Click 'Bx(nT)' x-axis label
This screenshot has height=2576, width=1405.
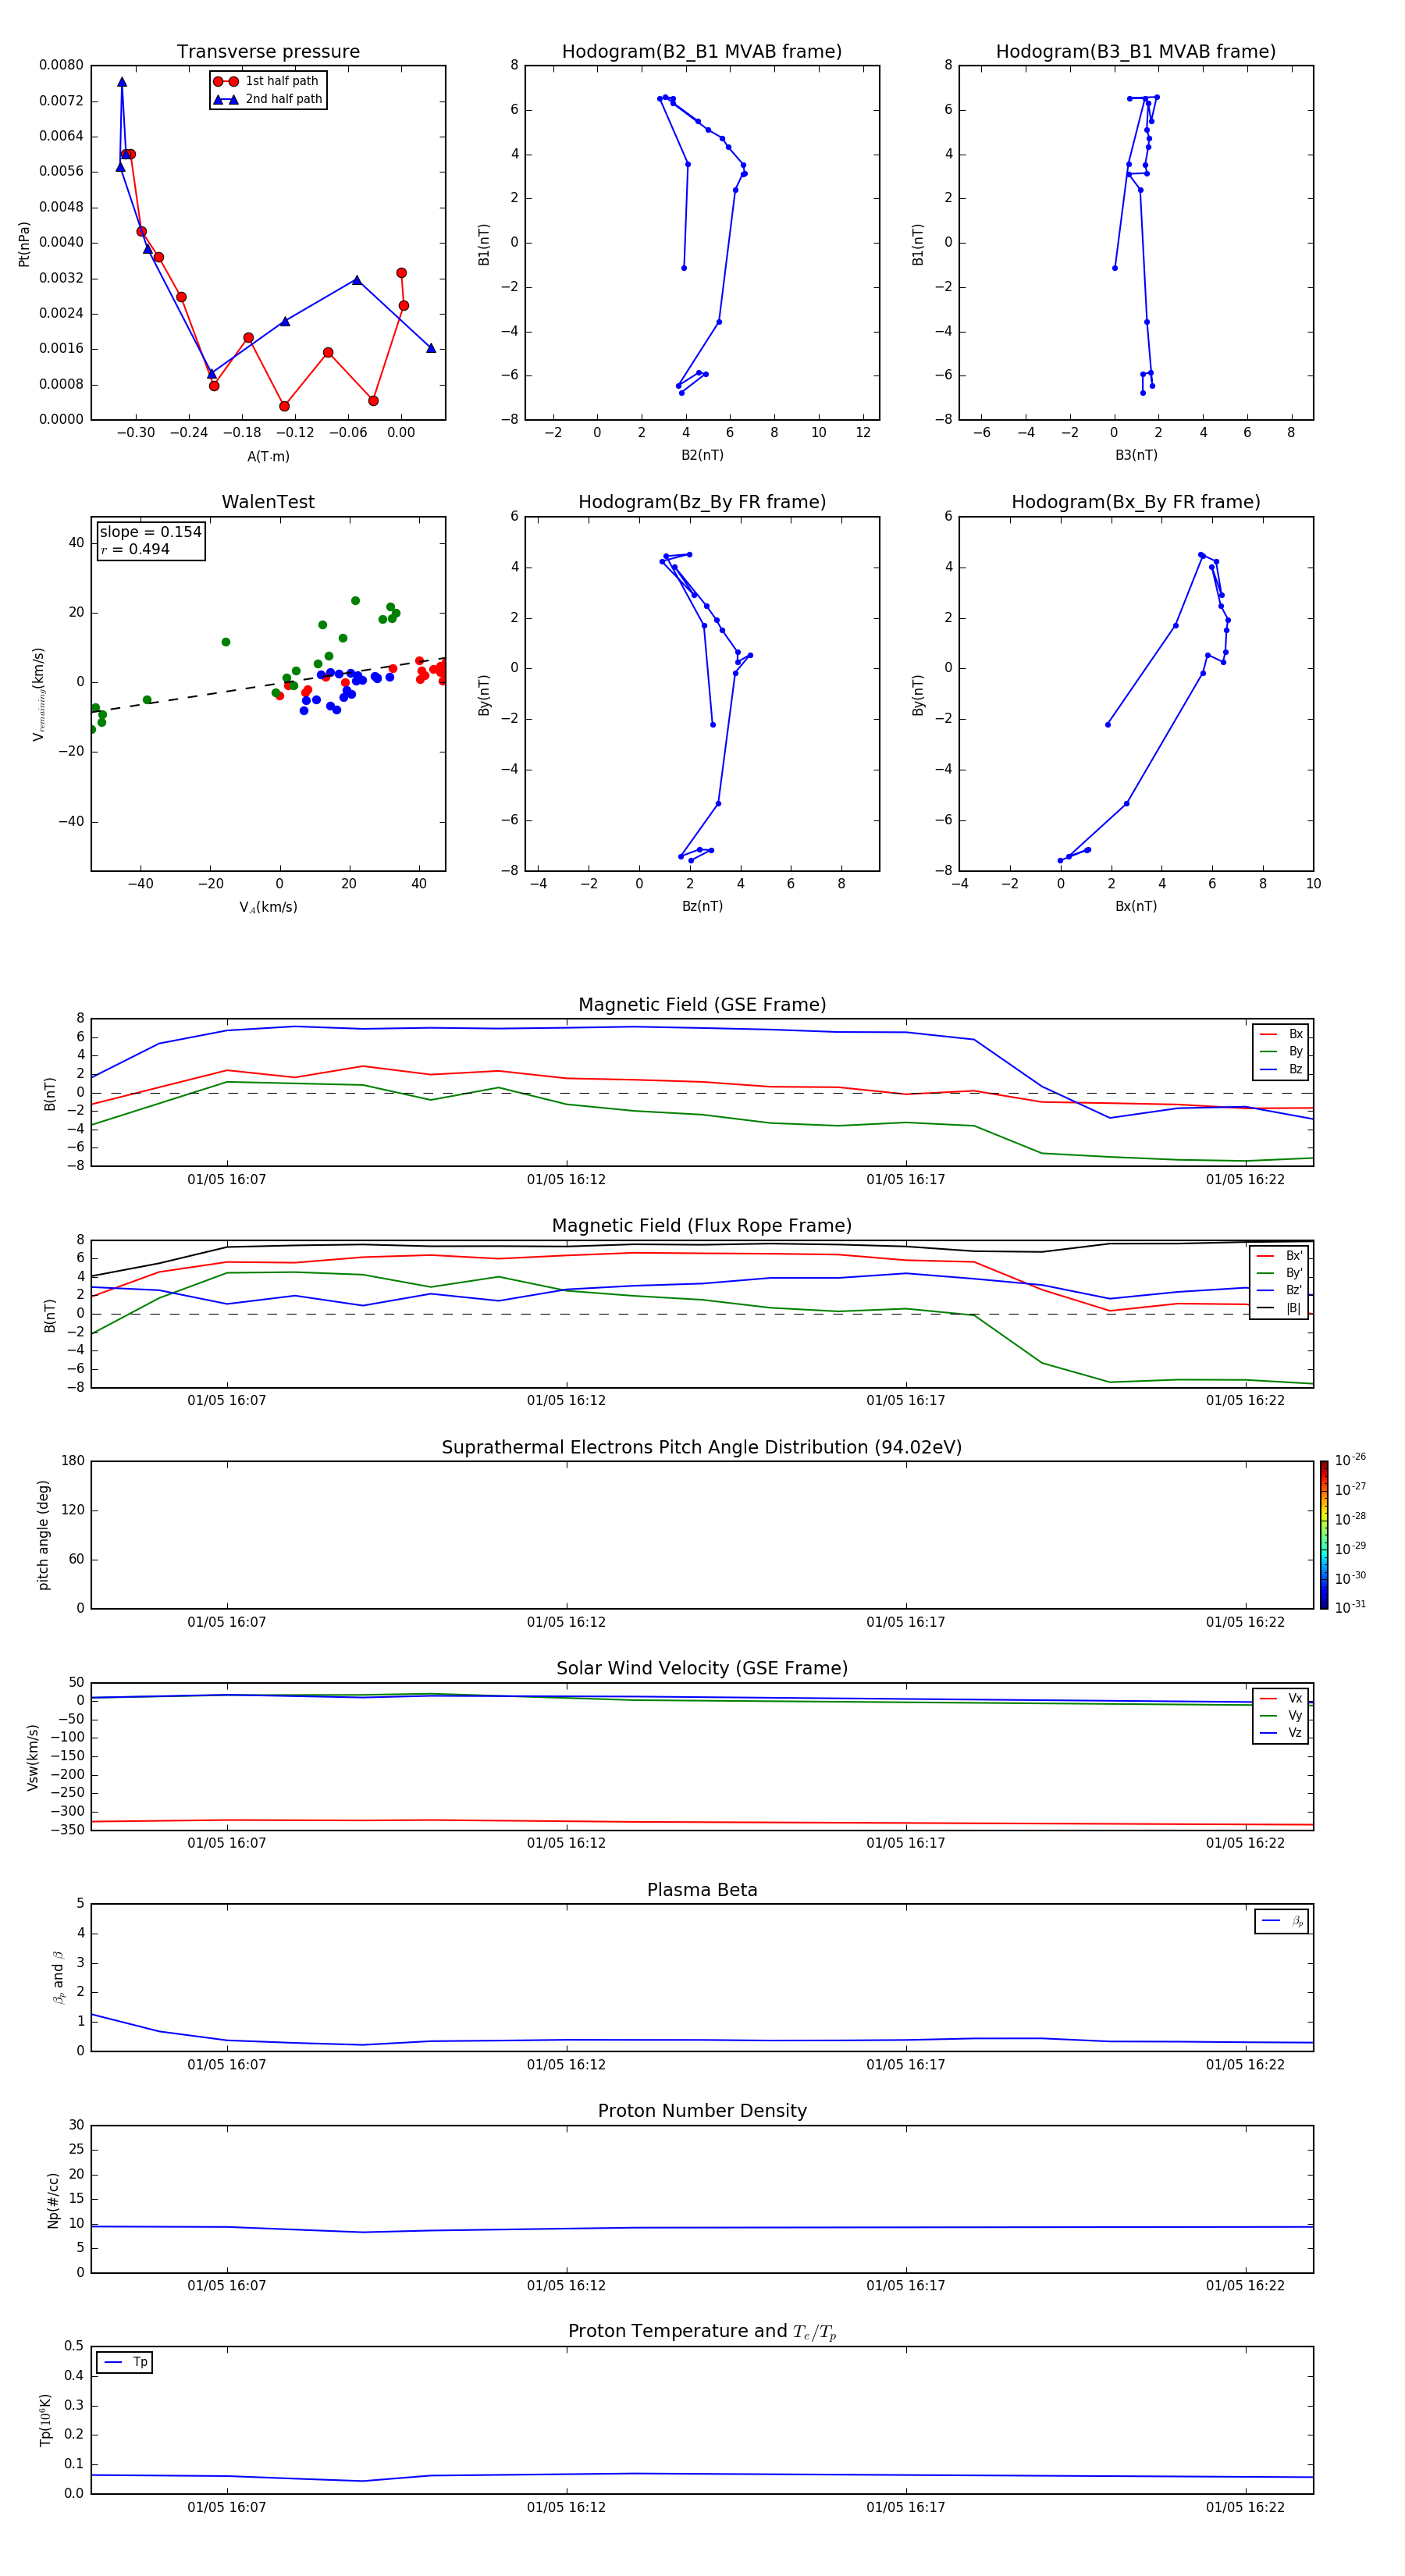1136,906
